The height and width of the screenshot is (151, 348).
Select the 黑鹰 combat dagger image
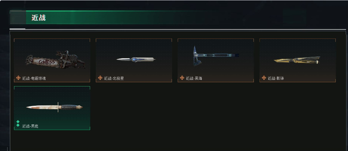[54, 107]
